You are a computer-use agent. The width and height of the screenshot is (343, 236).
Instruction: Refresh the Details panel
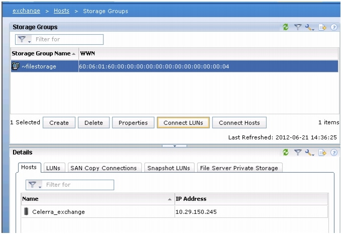click(x=285, y=152)
